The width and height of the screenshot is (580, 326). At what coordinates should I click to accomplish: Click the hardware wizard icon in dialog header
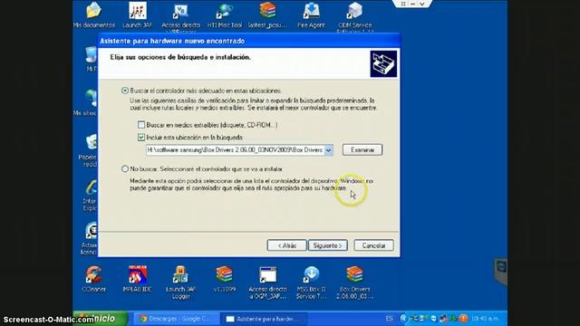click(x=383, y=64)
